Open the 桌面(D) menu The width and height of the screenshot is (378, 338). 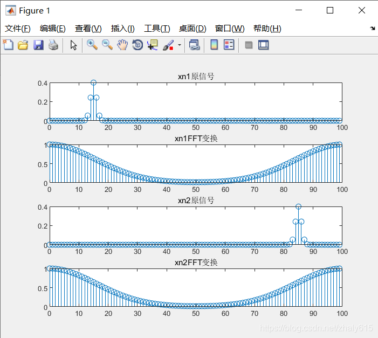(x=193, y=29)
